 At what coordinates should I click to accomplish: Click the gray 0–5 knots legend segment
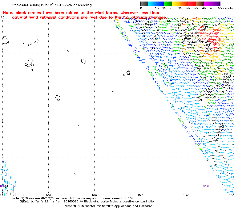[x=144, y=4]
